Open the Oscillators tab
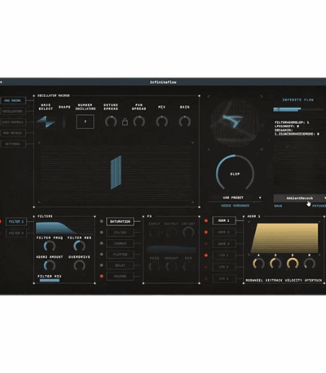This screenshot has height=373, width=326. [13, 111]
